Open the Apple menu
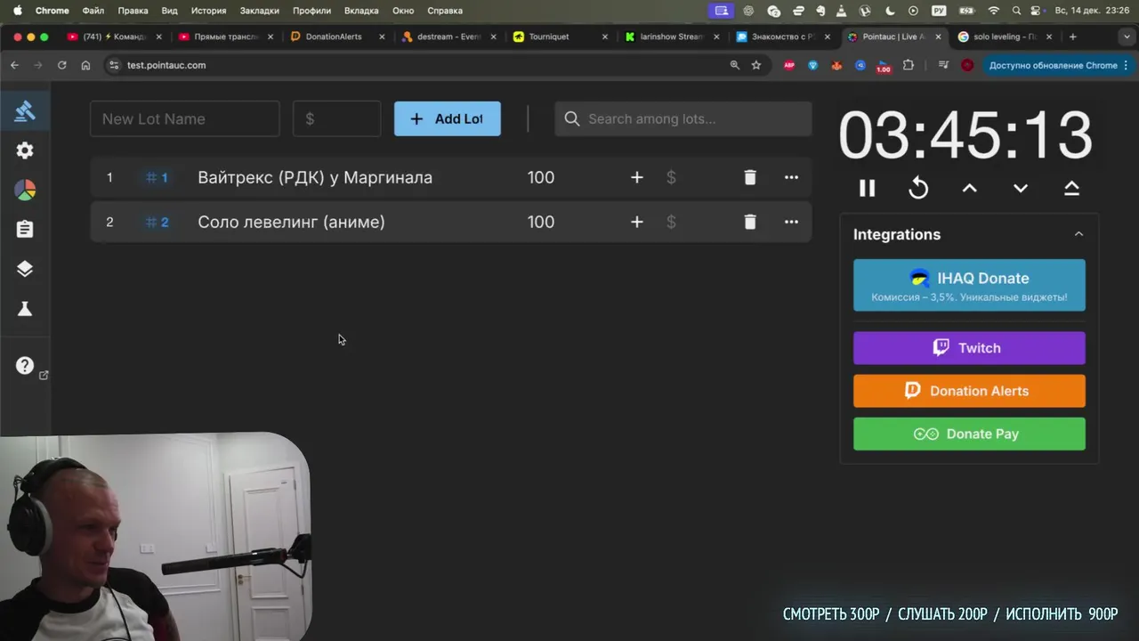The height and width of the screenshot is (641, 1139). [x=17, y=11]
